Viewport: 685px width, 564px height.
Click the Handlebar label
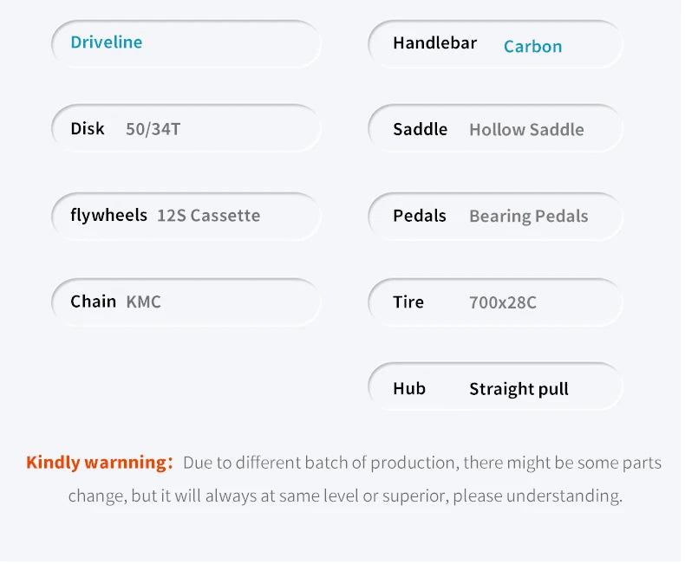point(434,43)
